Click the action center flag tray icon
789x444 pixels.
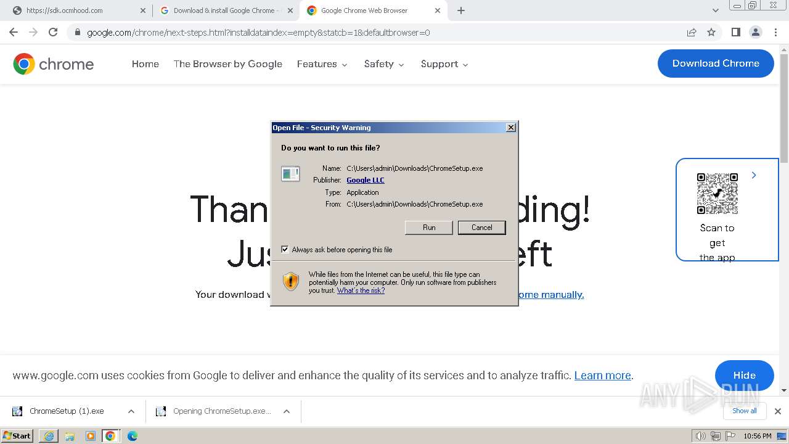730,436
